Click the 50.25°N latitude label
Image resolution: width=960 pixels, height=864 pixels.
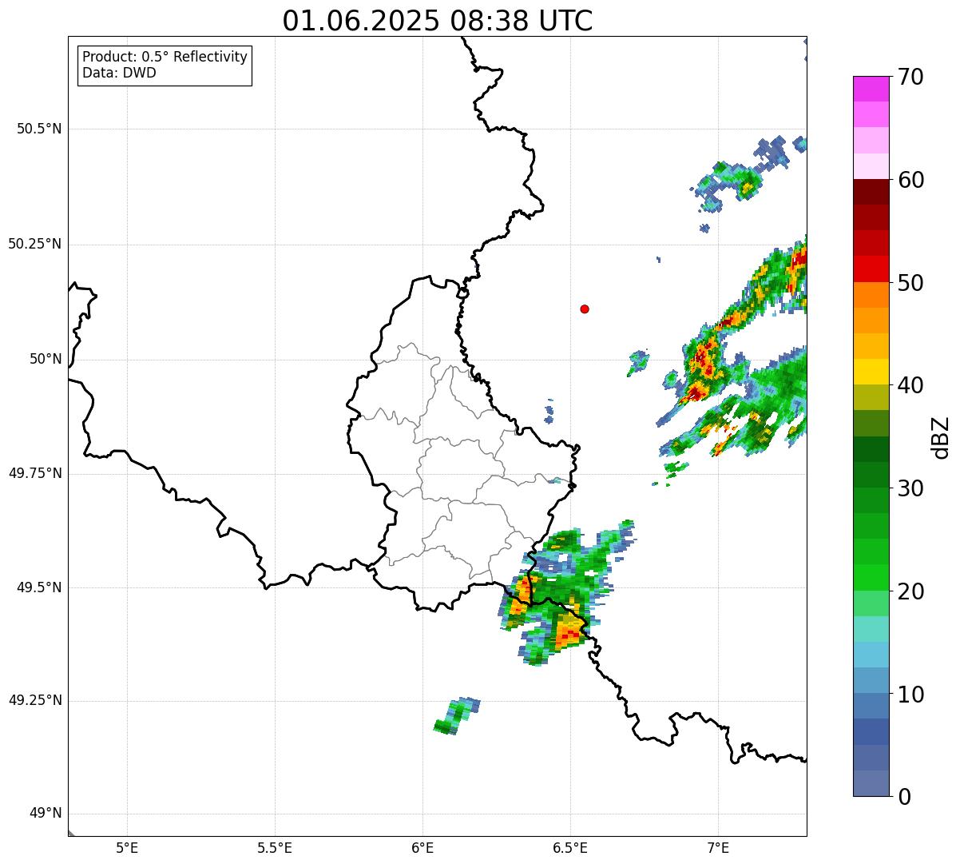coord(35,244)
